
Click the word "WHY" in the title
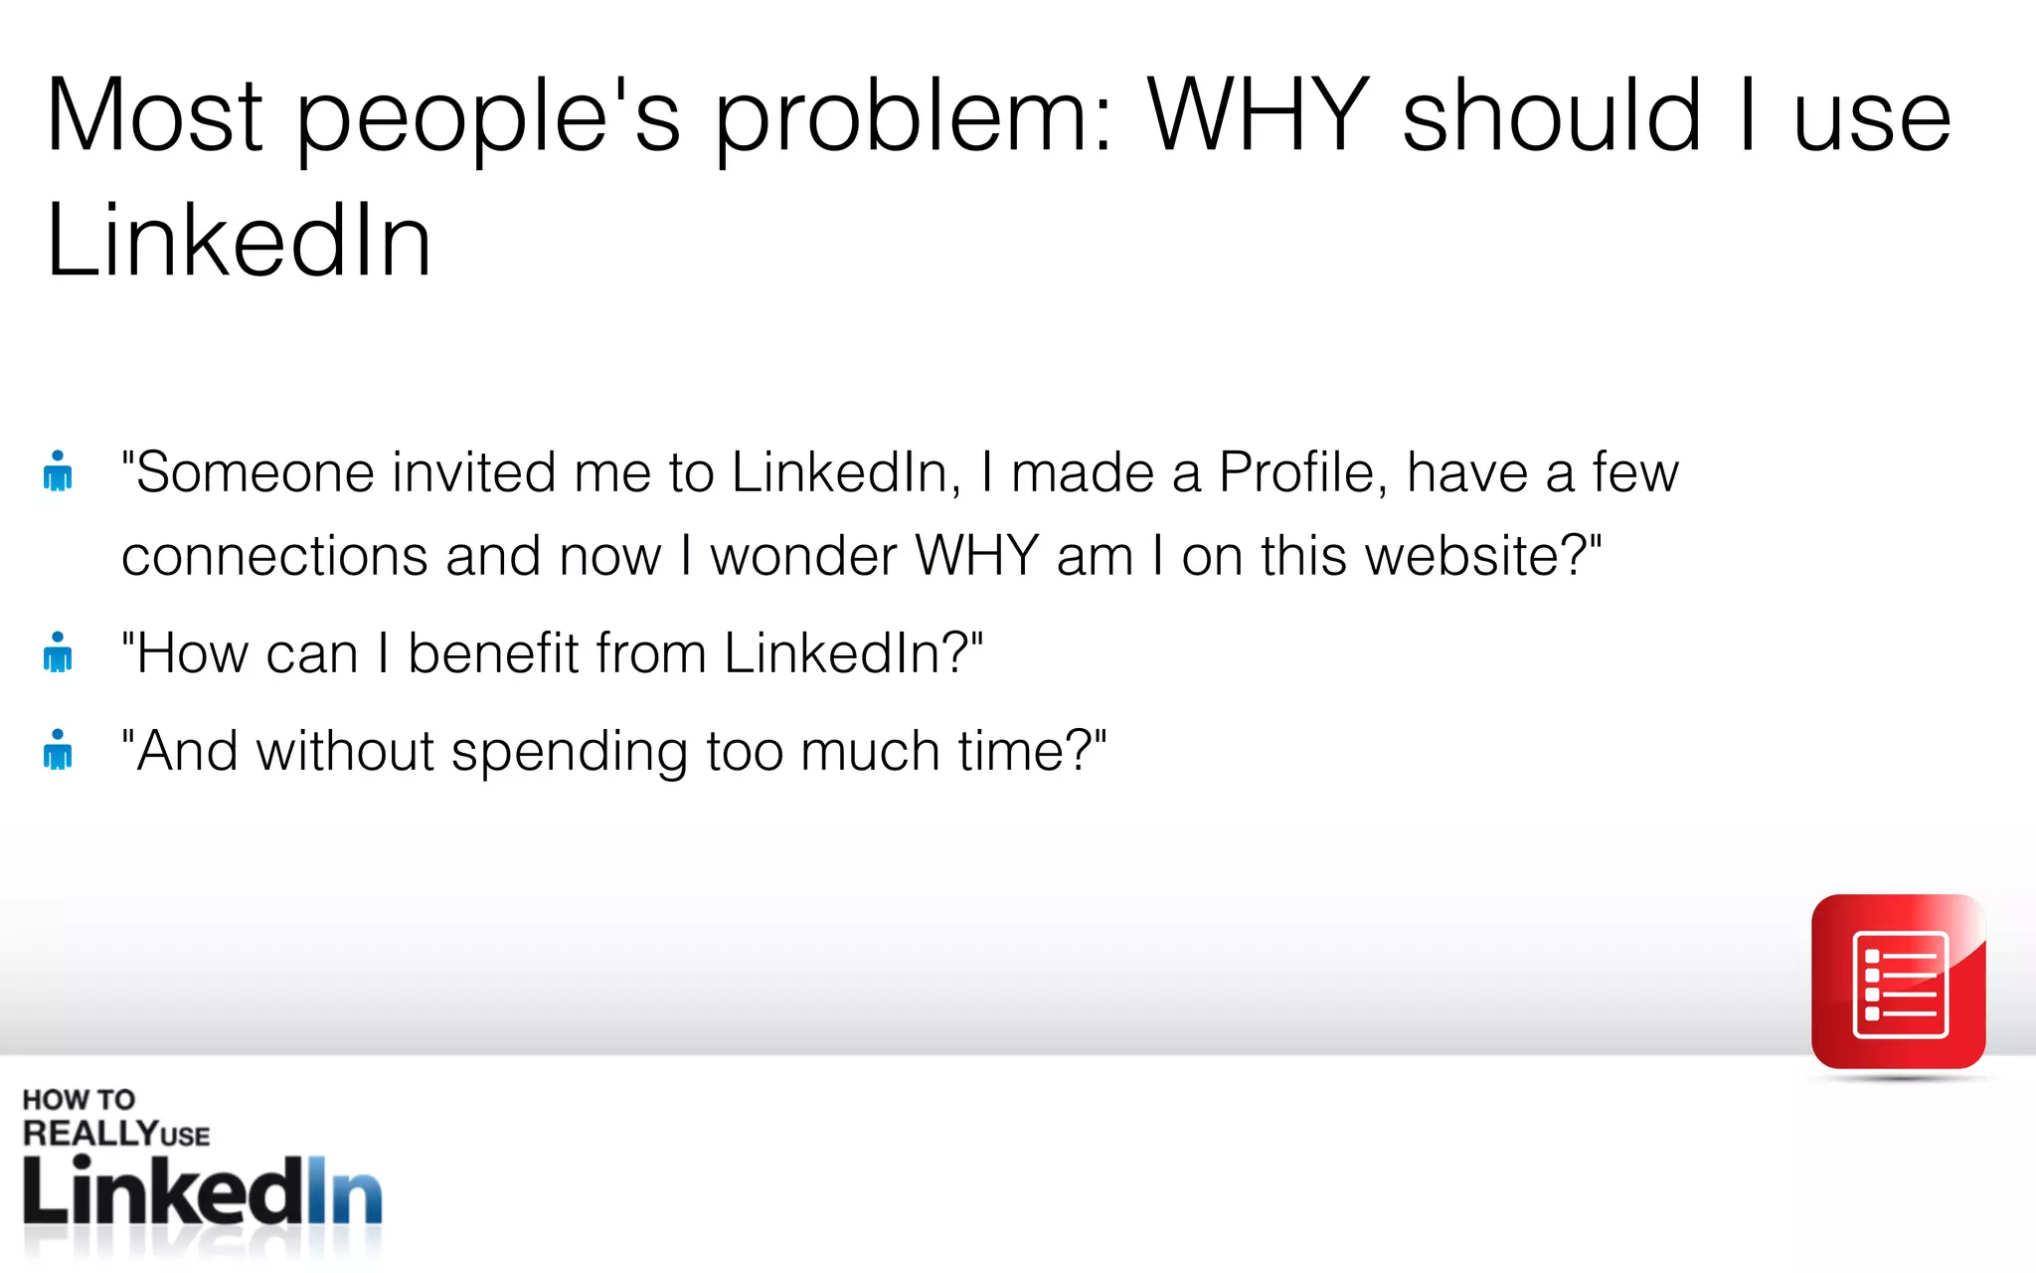[x=1259, y=116]
